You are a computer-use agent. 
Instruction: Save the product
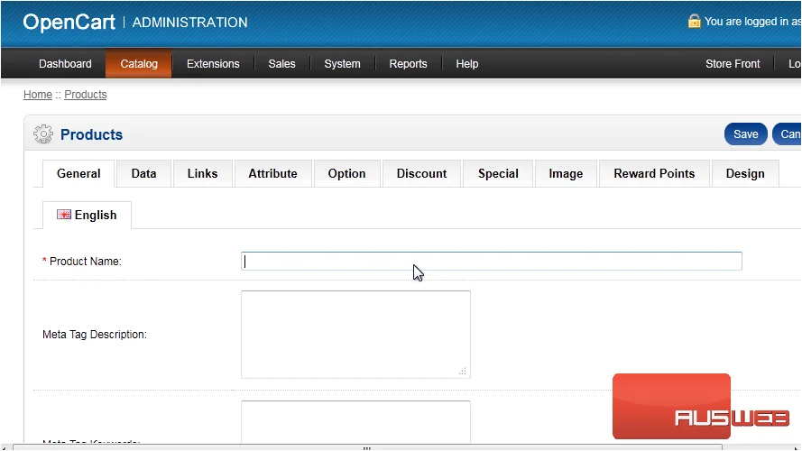[746, 134]
